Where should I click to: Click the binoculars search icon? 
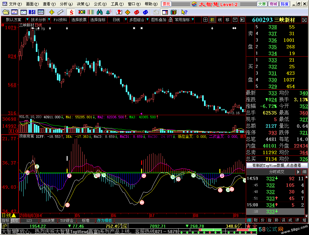coord(100,12)
